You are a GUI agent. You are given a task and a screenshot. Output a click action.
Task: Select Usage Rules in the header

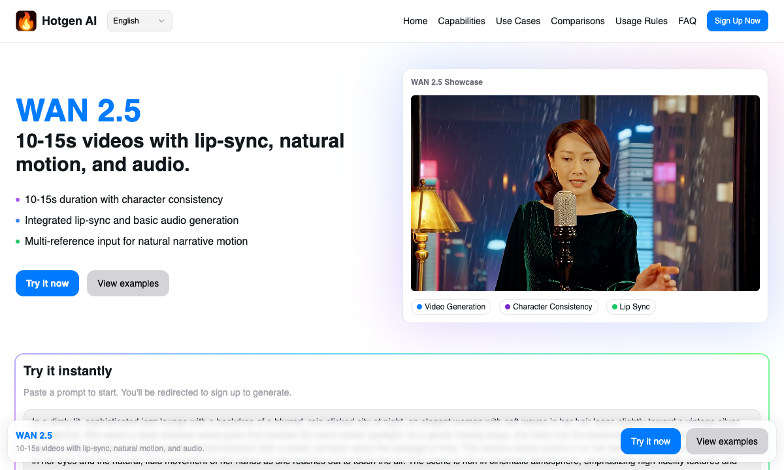(x=641, y=21)
